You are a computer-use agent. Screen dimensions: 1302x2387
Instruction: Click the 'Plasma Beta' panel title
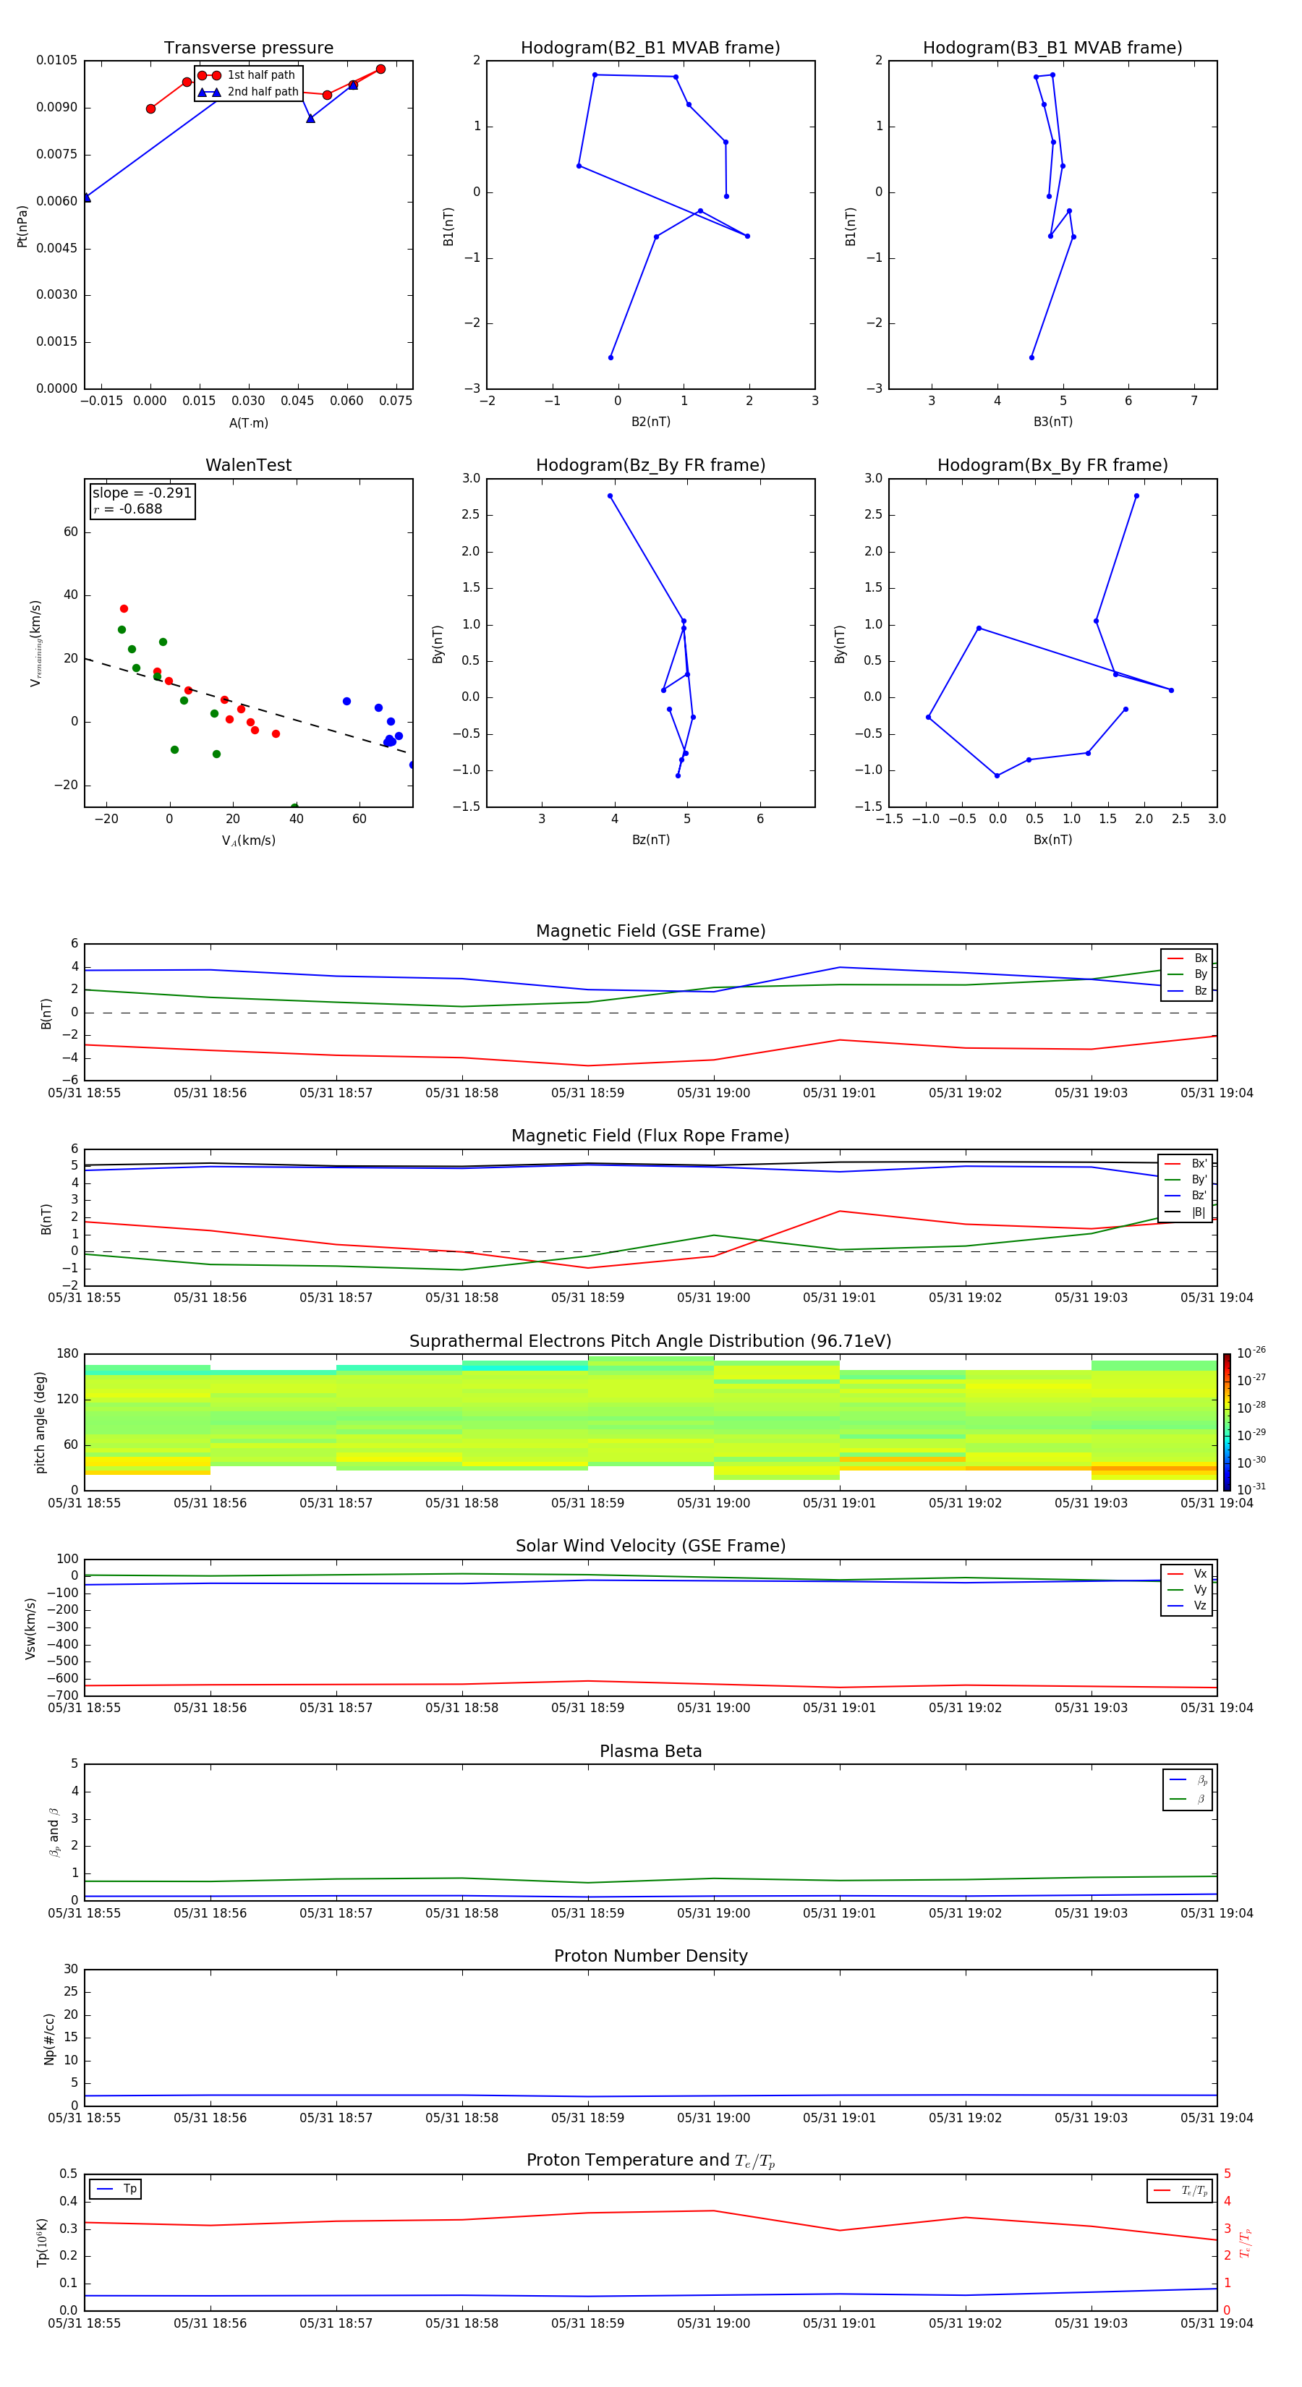tap(650, 1751)
